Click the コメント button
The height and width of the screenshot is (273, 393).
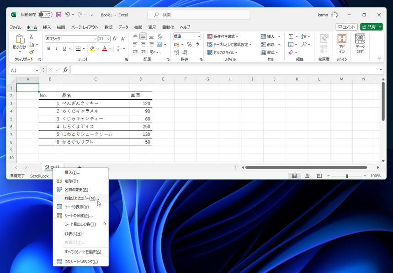tap(347, 27)
